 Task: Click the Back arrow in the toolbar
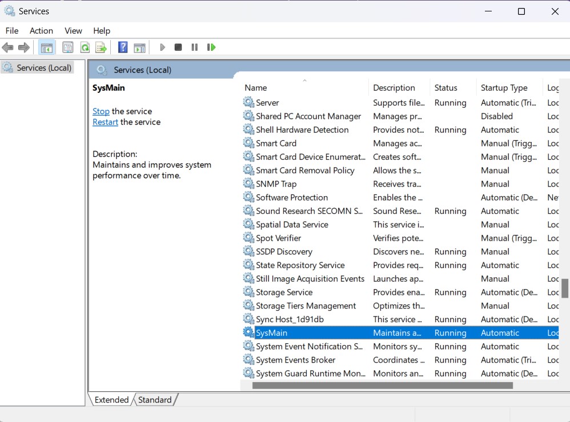click(7, 47)
